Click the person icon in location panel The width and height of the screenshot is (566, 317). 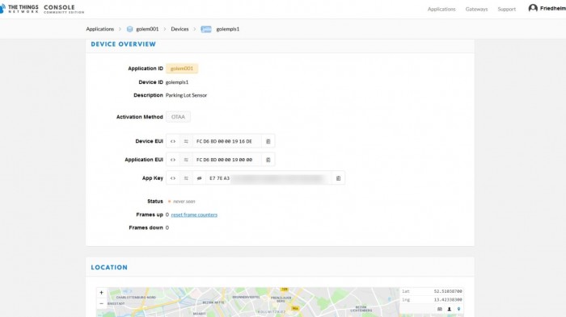click(450, 309)
